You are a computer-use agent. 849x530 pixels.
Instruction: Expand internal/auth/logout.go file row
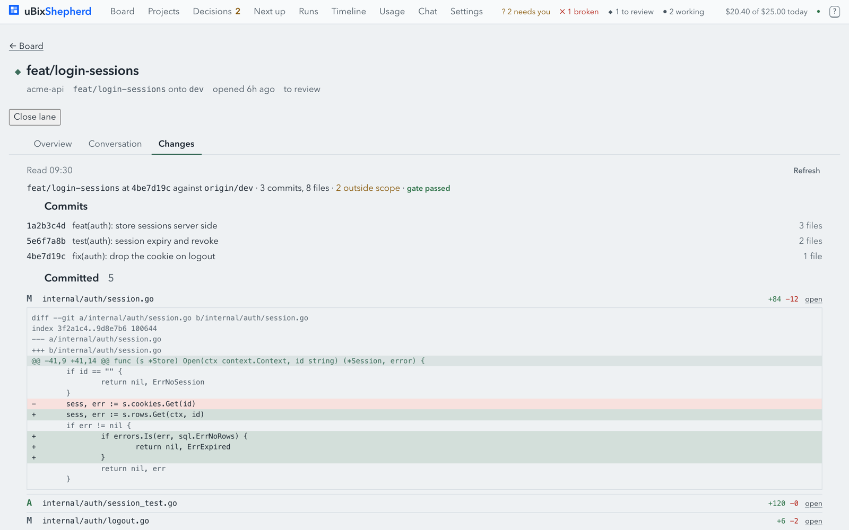coord(96,520)
